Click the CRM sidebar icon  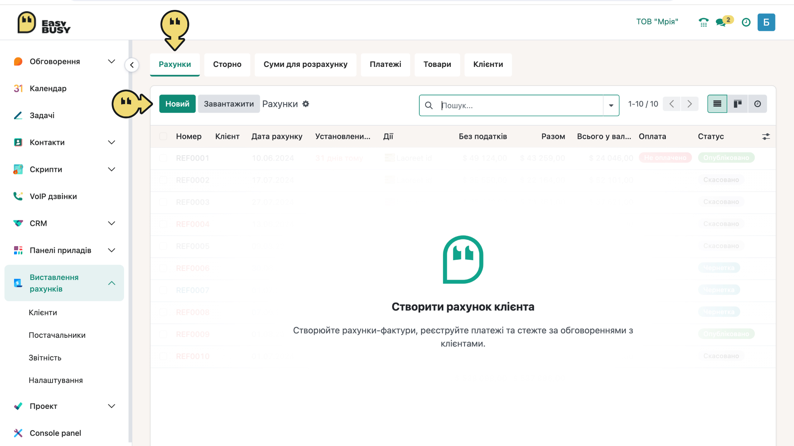[18, 223]
